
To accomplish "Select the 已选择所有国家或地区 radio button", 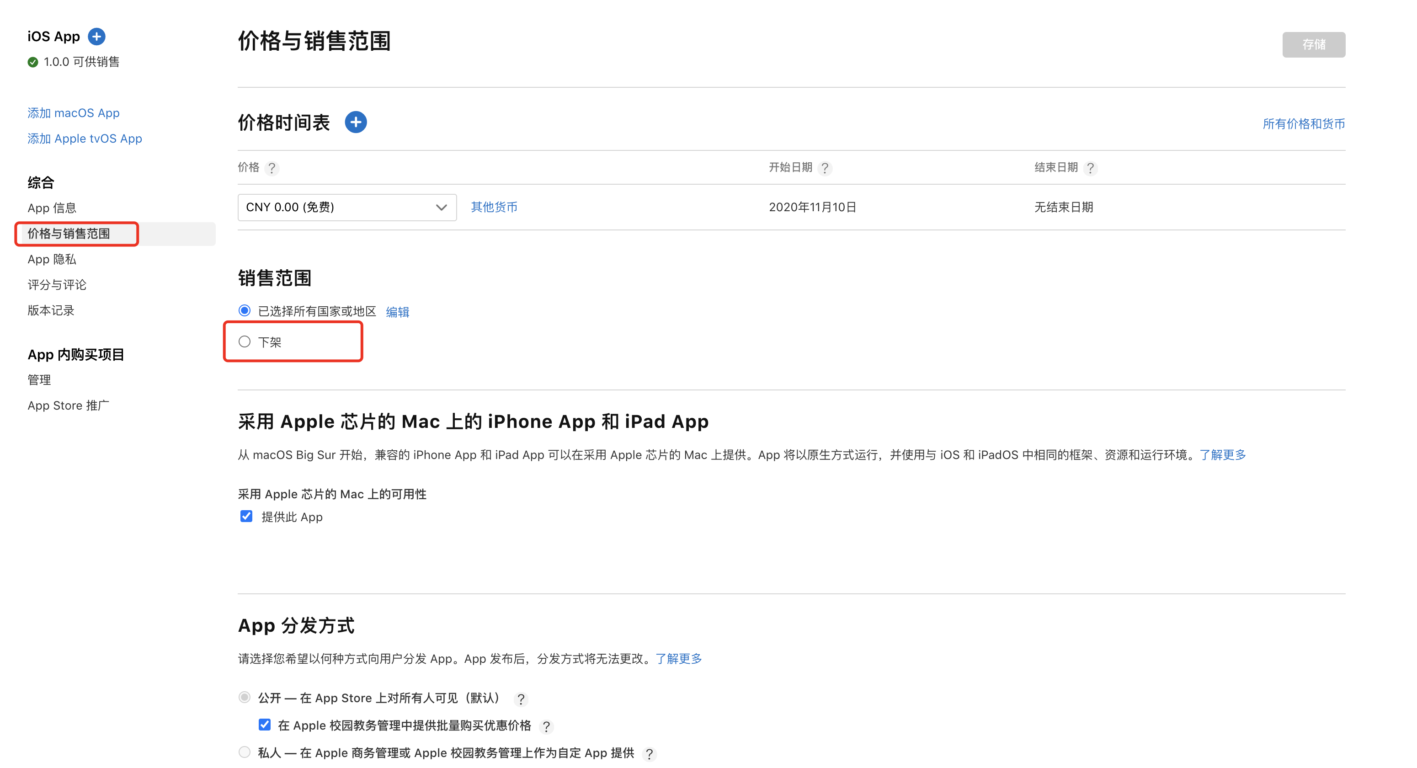I will [245, 311].
